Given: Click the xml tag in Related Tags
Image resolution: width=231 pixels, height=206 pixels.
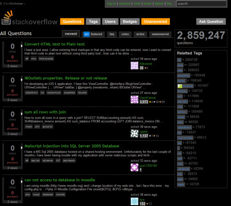Looking at the screenshot, I should 180,174.
